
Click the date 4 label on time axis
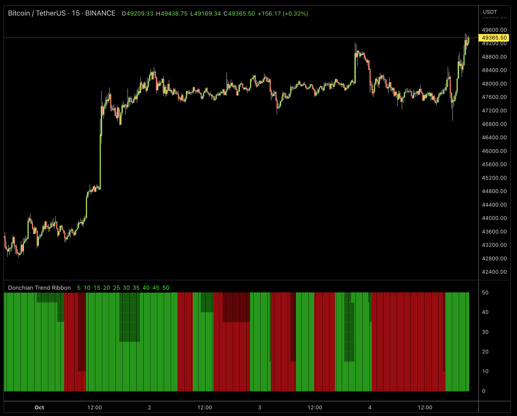370,407
